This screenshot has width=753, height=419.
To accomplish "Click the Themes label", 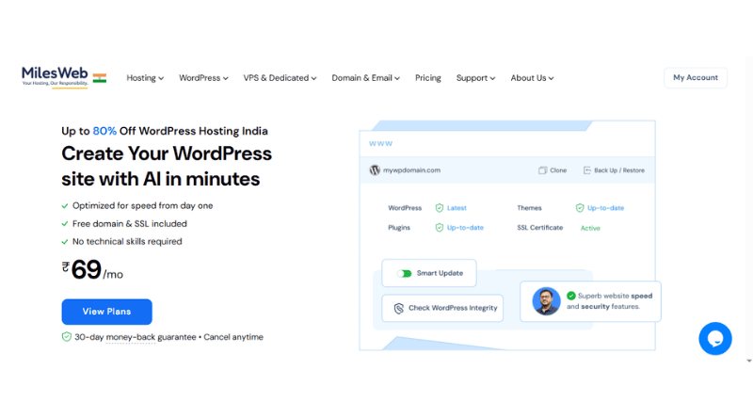I will click(x=529, y=208).
